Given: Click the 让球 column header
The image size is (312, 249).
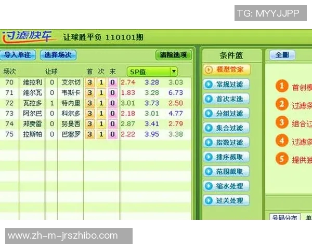Looking at the screenshot, I should 51,72.
